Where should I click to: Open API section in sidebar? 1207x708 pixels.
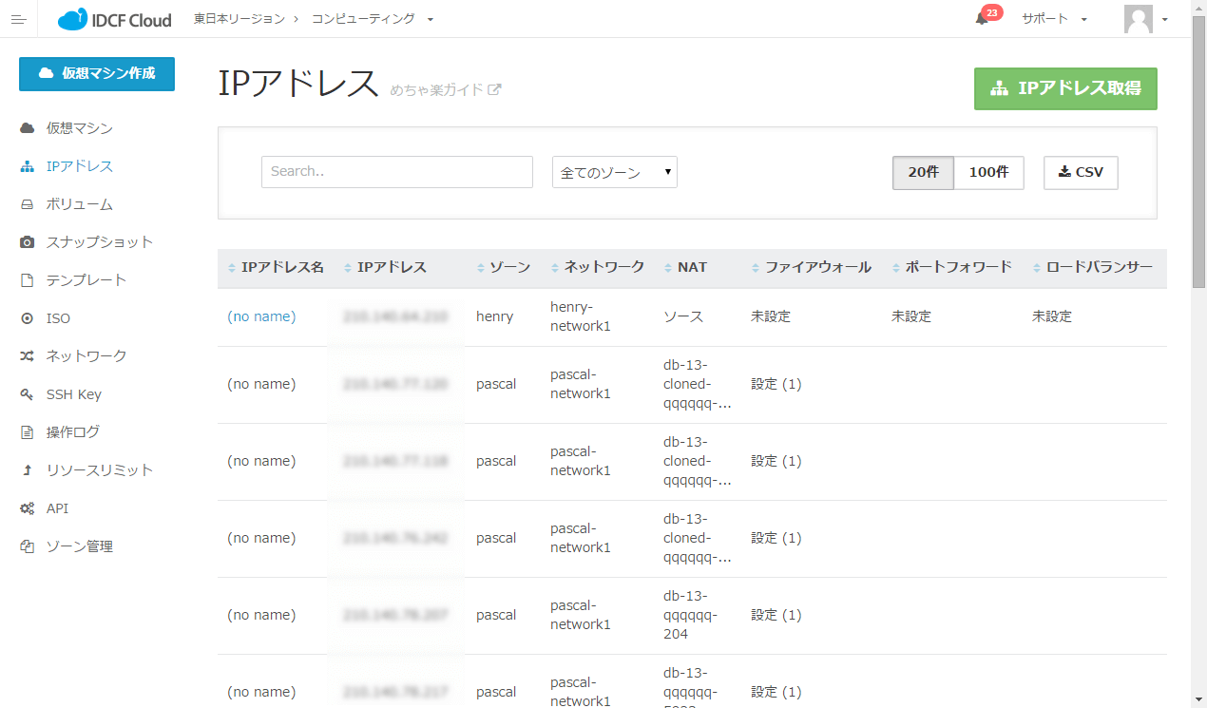pyautogui.click(x=57, y=508)
